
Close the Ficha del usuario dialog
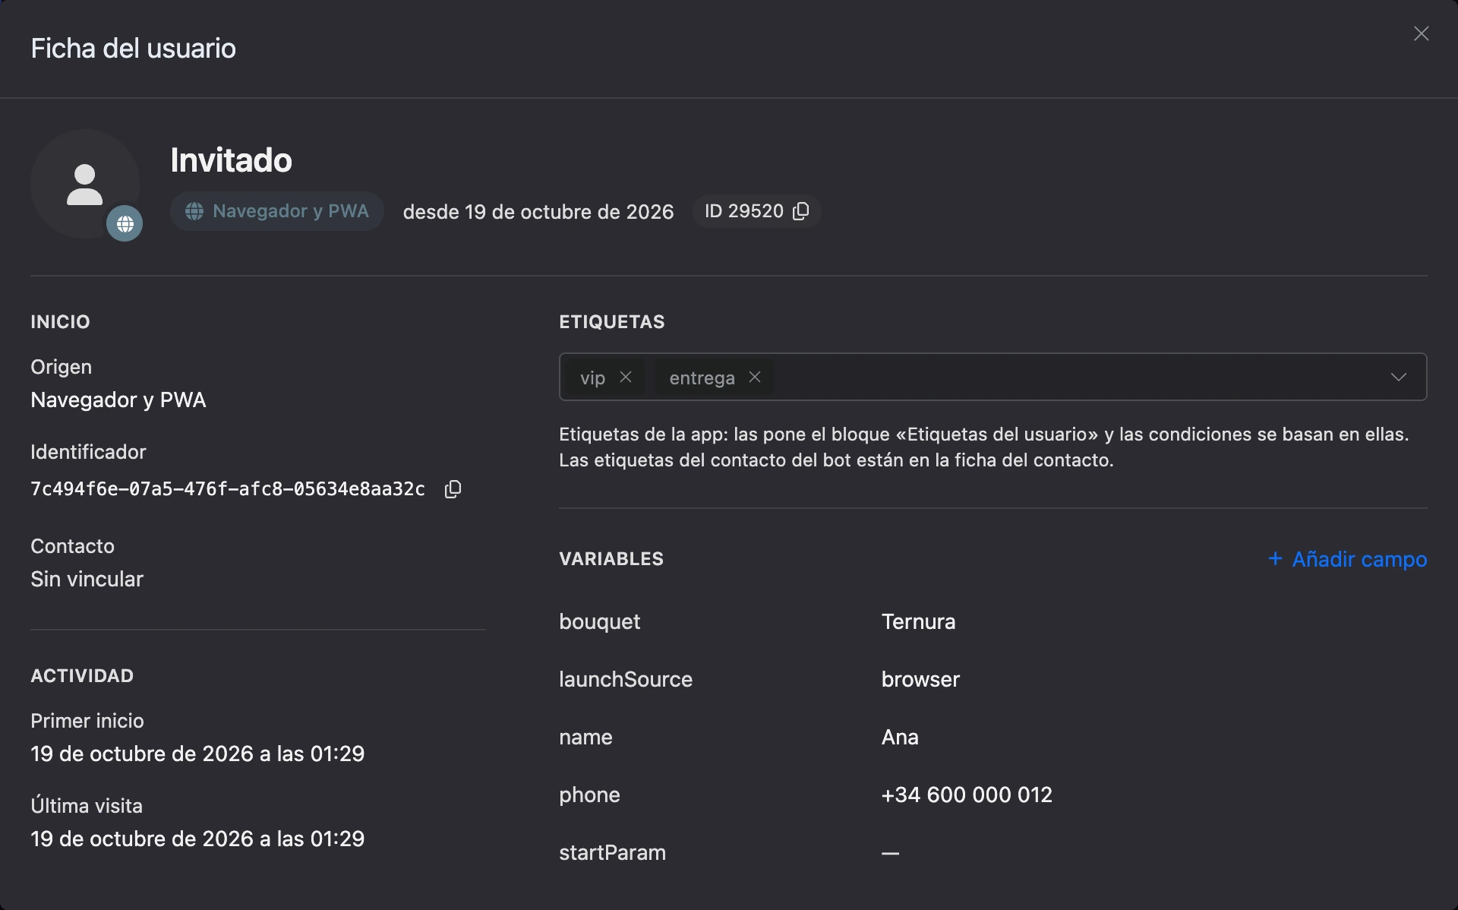1421,33
